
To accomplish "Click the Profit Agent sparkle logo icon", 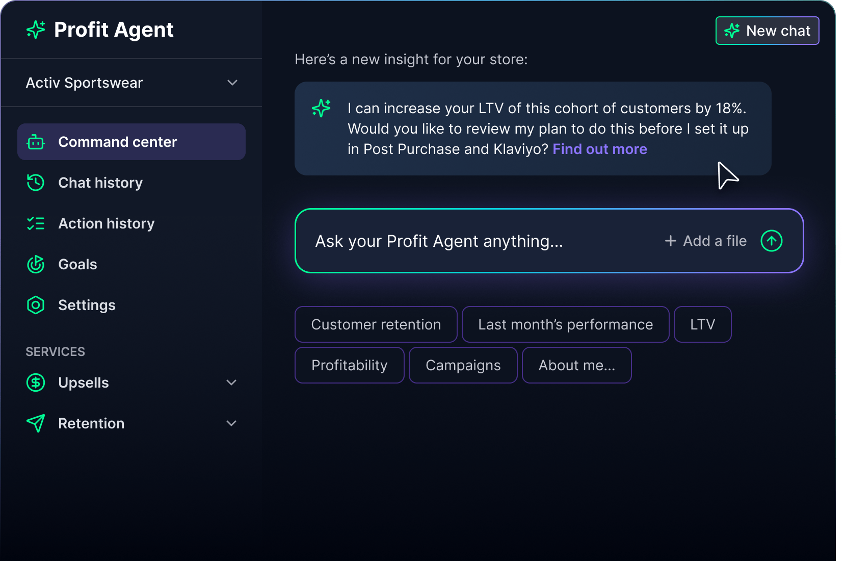I will [x=36, y=30].
